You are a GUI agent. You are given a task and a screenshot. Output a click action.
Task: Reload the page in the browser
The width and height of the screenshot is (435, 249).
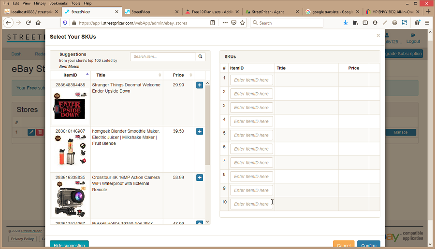click(x=29, y=23)
